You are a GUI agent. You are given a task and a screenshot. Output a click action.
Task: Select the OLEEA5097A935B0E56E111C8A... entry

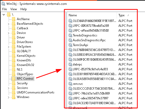[x=94, y=79]
